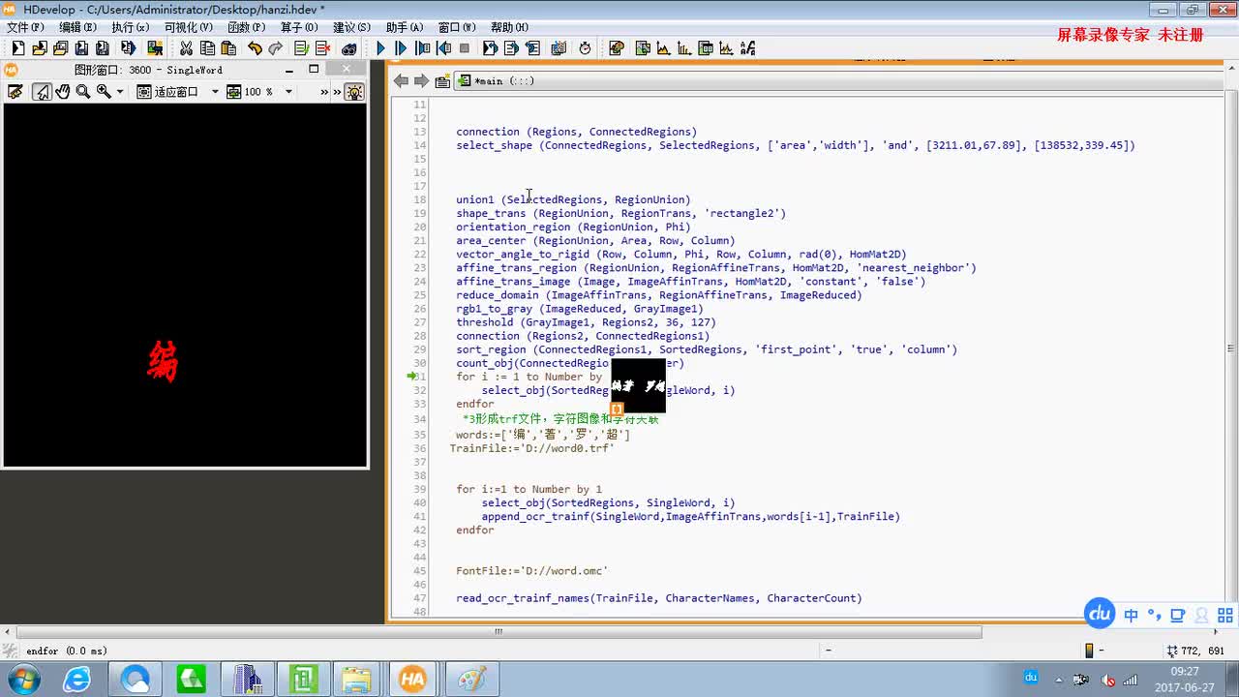Open the Help menu (帮助)
Viewport: 1239px width, 697px height.
509,27
